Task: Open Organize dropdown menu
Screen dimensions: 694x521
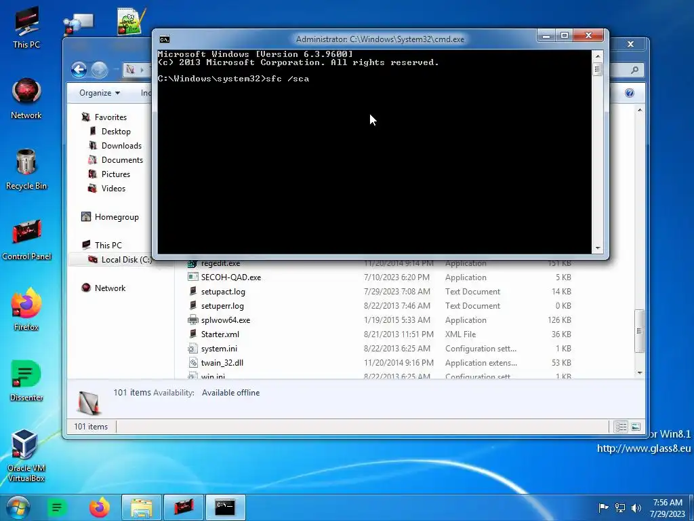Action: pyautogui.click(x=100, y=92)
